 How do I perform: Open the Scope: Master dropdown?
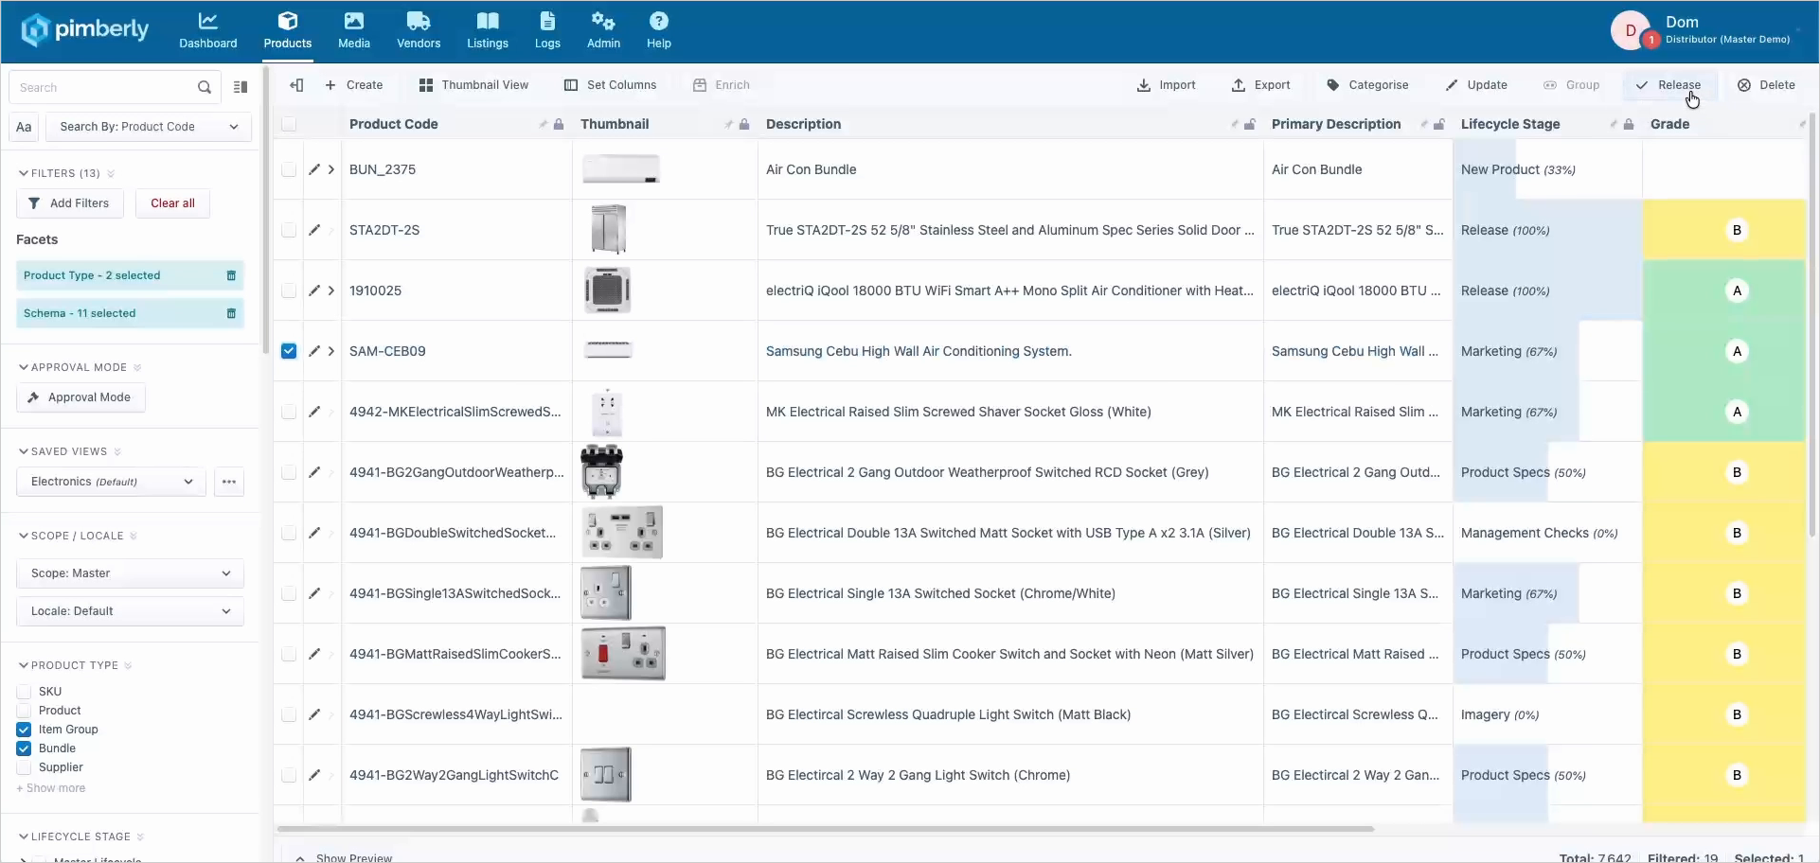click(x=131, y=573)
